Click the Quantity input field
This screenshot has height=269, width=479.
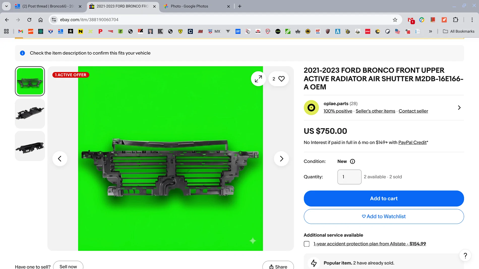(x=349, y=177)
